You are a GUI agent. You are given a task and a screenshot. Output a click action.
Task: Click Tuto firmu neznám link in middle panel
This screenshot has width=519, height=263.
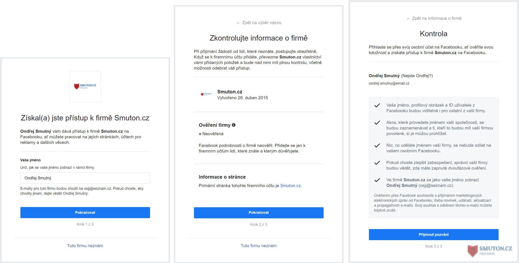coord(258,246)
